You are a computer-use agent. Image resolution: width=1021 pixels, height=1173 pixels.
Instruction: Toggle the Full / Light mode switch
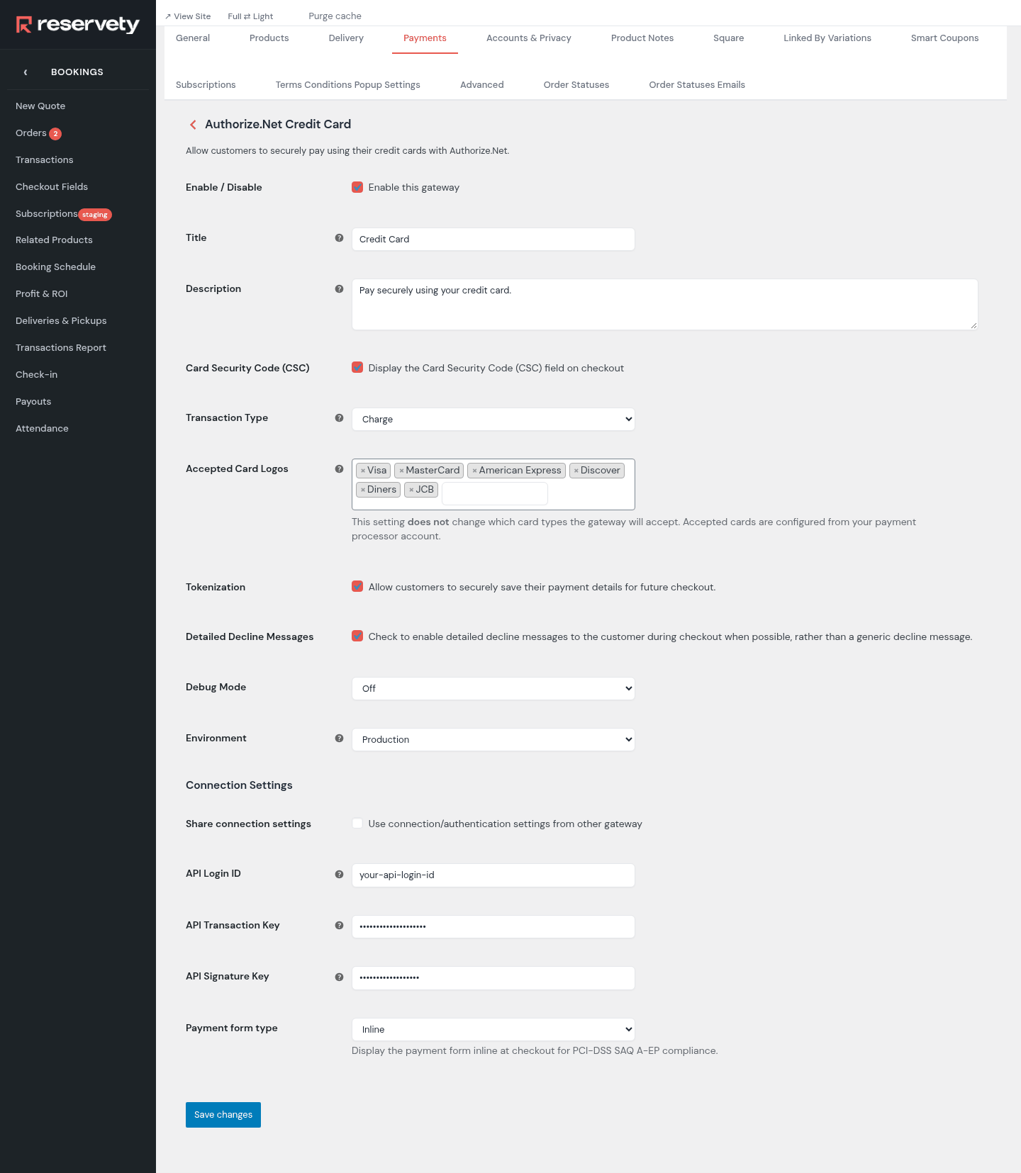tap(250, 16)
